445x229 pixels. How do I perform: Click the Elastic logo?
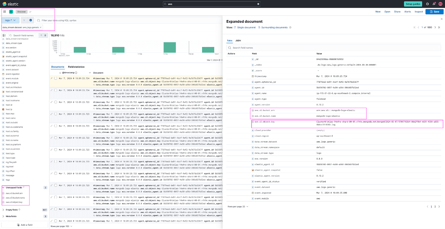point(10,4)
